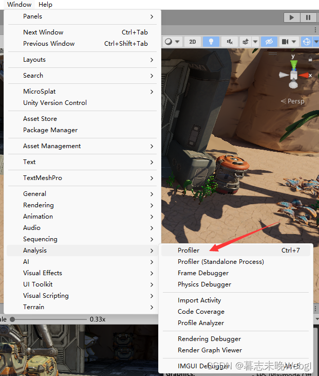Click the Pause button in toolbar

click(308, 17)
